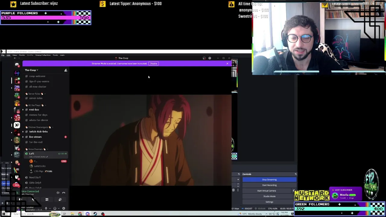Open OBS Settings button
The width and height of the screenshot is (386, 217).
tap(269, 202)
